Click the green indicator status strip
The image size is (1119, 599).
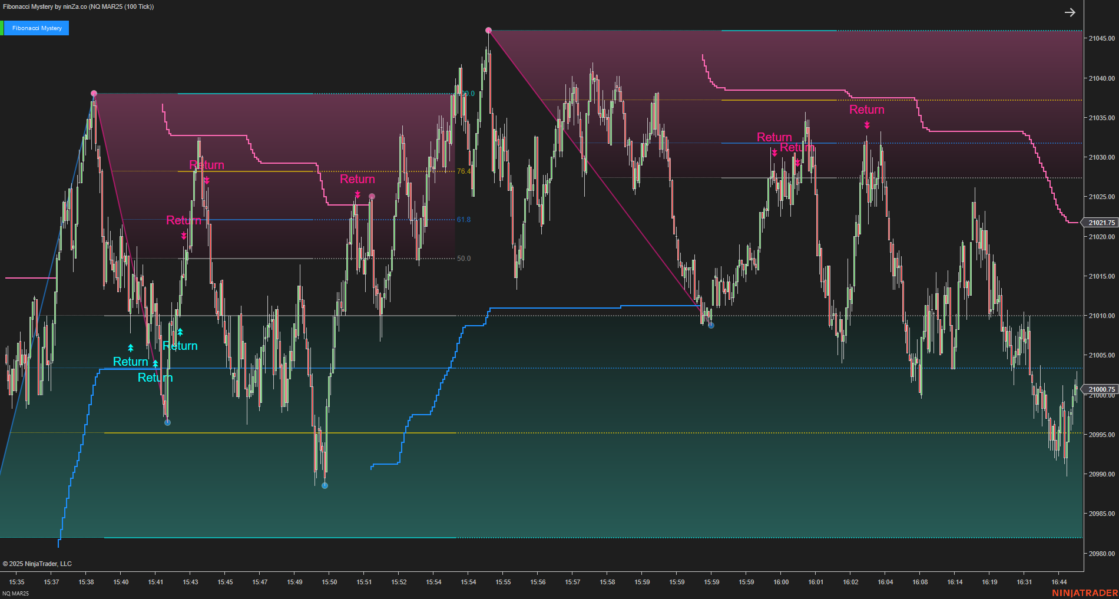pos(3,28)
